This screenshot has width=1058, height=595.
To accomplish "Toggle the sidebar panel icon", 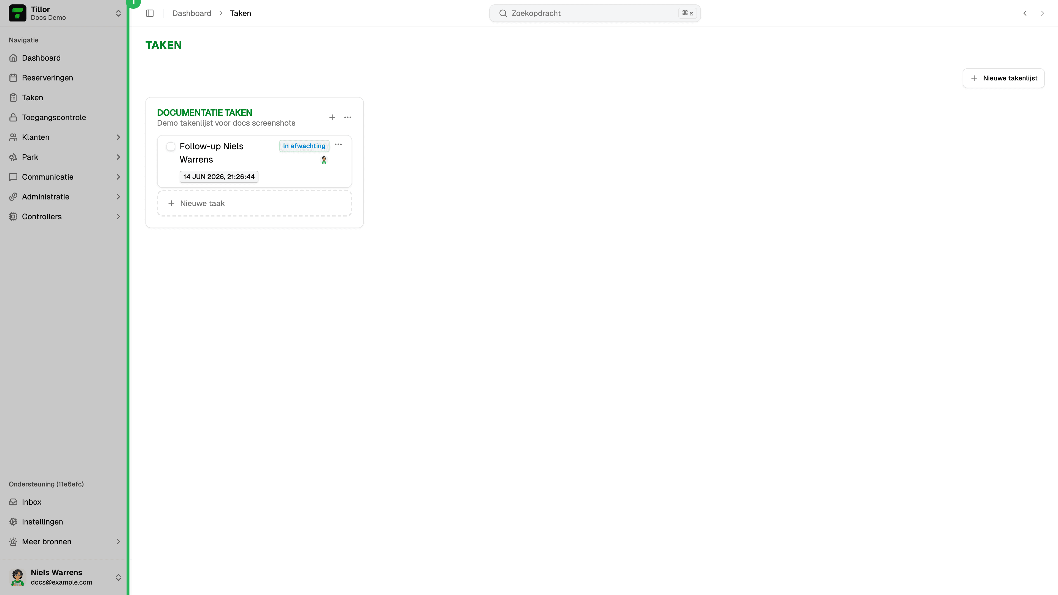I will tap(150, 13).
